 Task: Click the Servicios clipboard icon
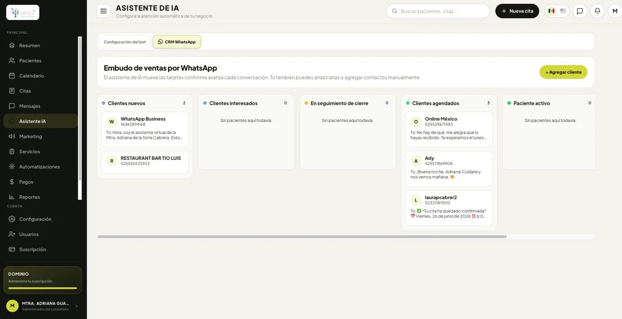tap(12, 151)
